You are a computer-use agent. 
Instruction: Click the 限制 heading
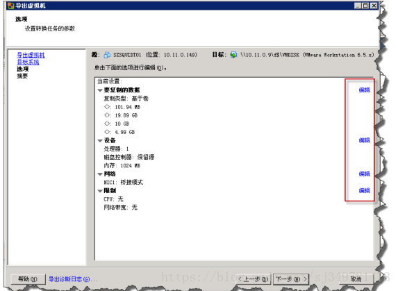(110, 191)
